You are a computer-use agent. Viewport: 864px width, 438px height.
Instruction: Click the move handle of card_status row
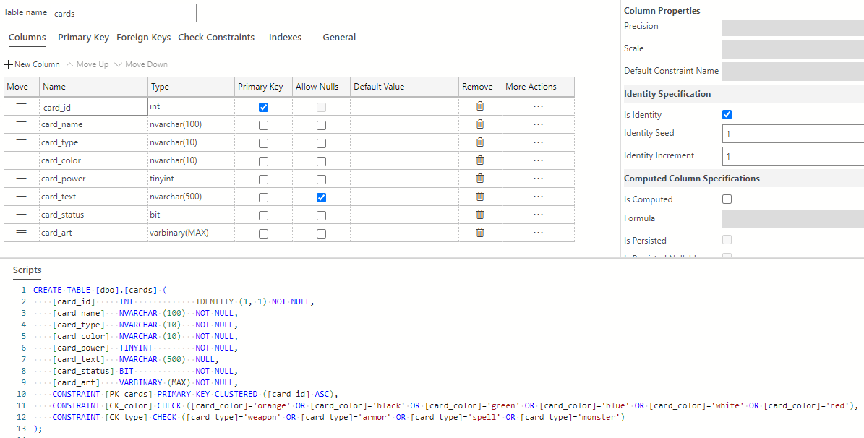tap(22, 214)
